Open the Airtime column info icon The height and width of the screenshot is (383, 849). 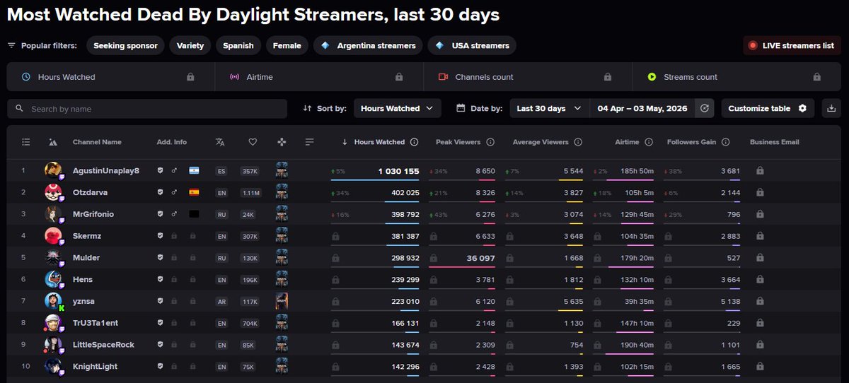649,142
